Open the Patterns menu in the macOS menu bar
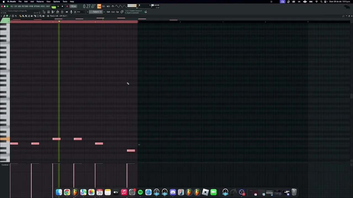 coord(40,2)
